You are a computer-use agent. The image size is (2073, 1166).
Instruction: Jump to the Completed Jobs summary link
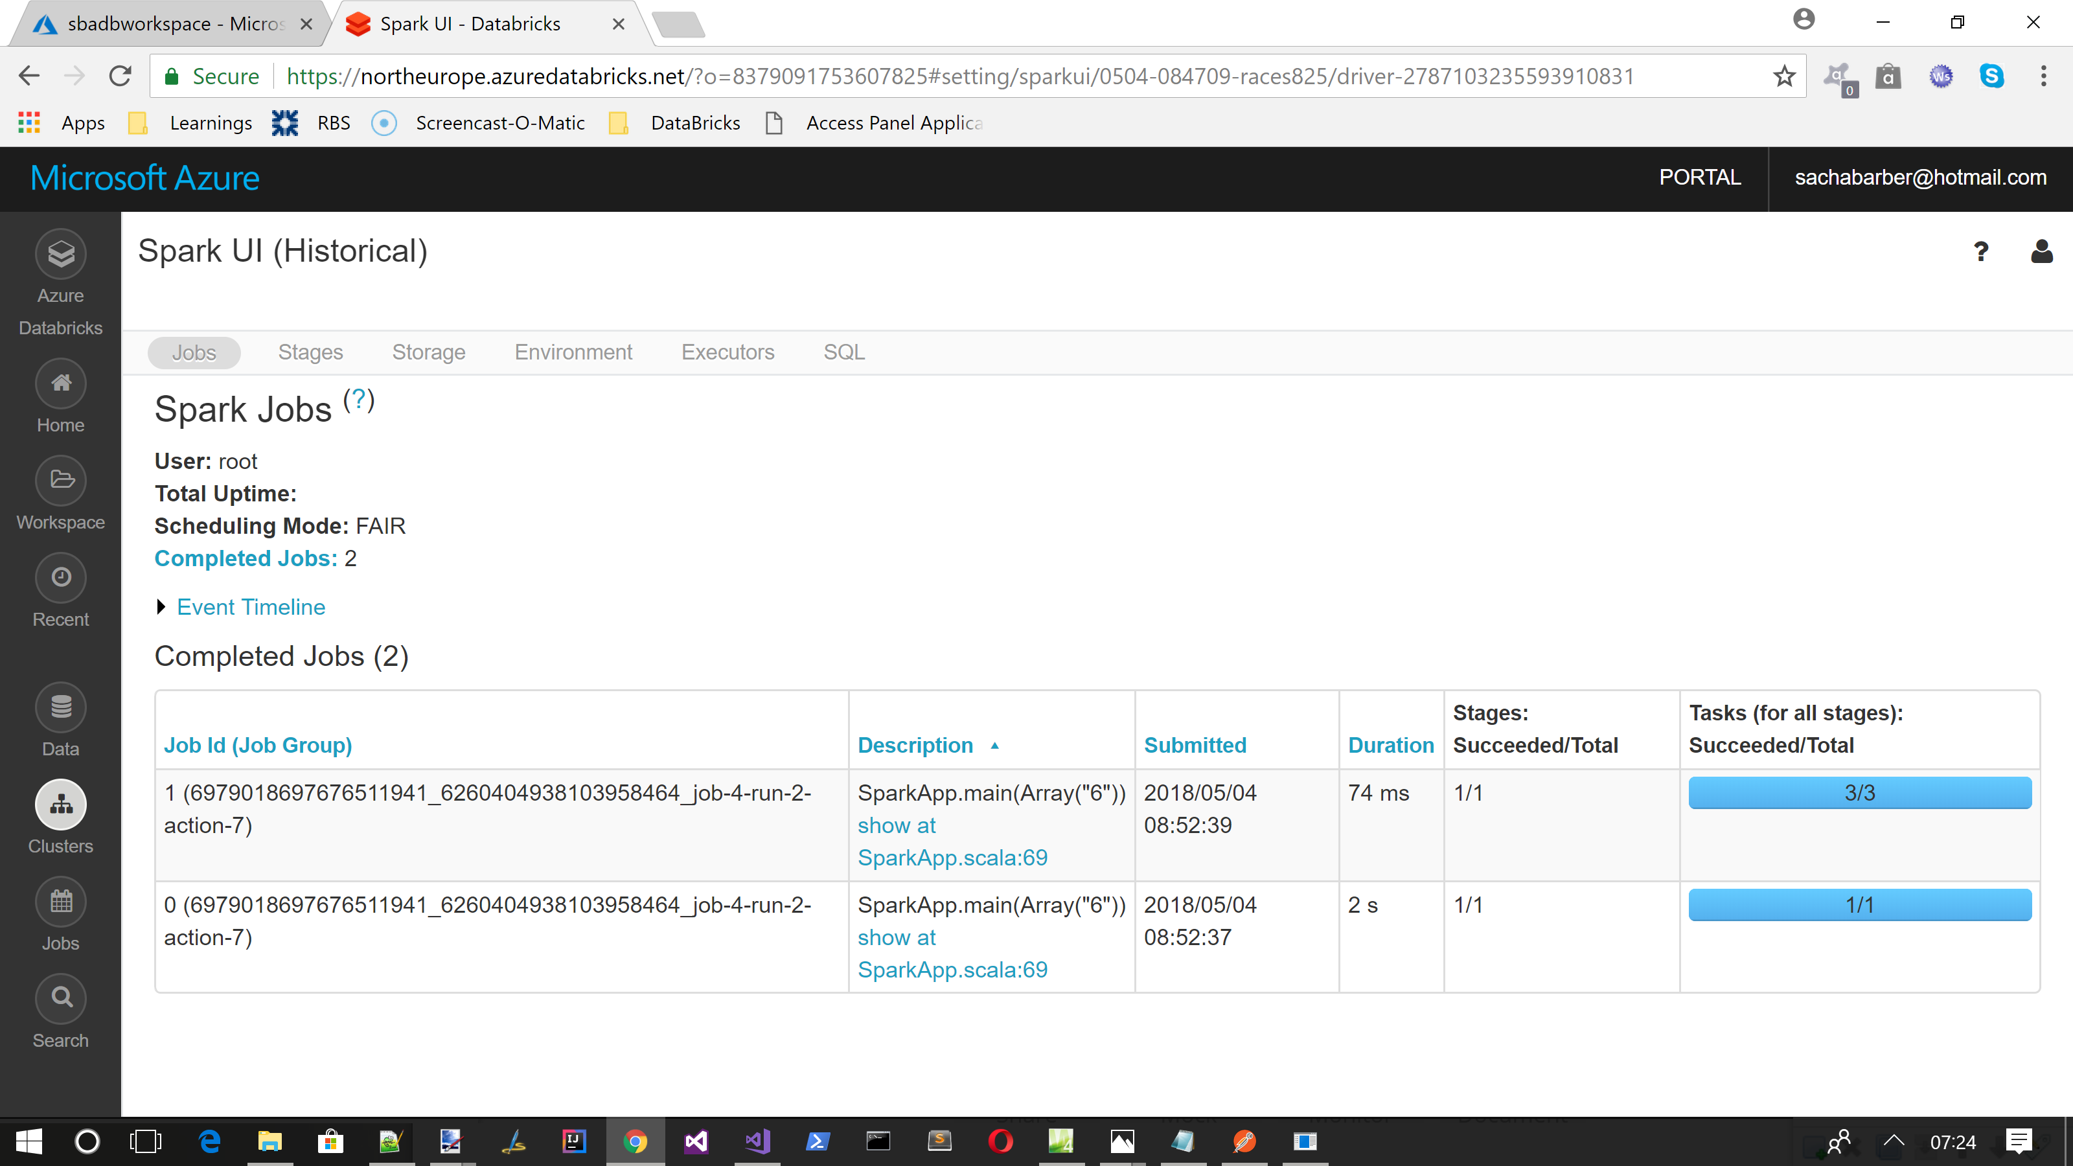246,558
